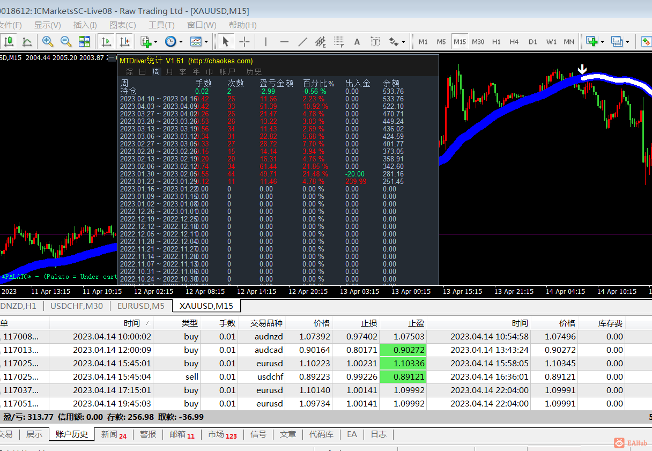Open the chaokes.com link in MTDriver panel

point(220,61)
